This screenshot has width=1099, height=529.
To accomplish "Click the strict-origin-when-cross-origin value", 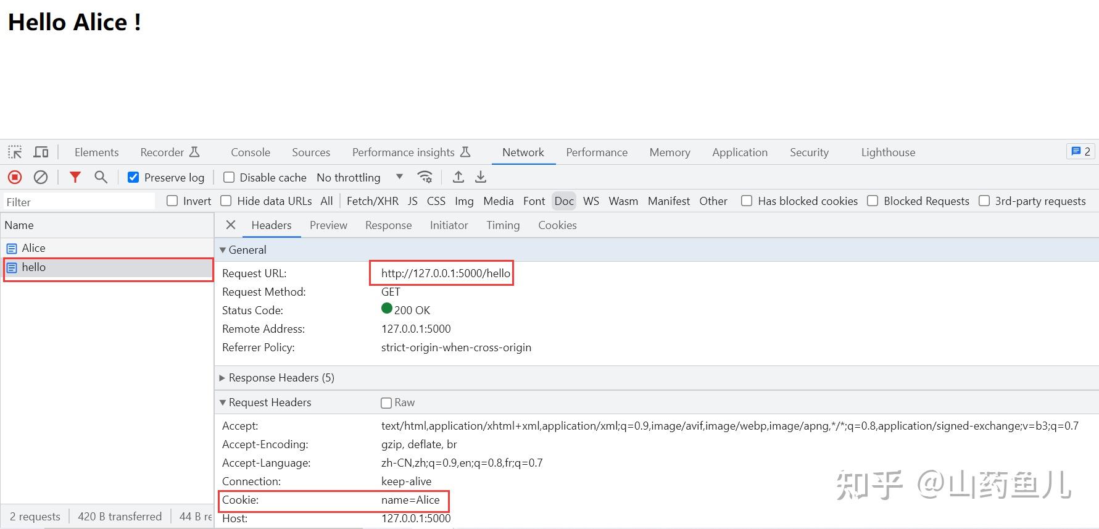I will [x=456, y=348].
